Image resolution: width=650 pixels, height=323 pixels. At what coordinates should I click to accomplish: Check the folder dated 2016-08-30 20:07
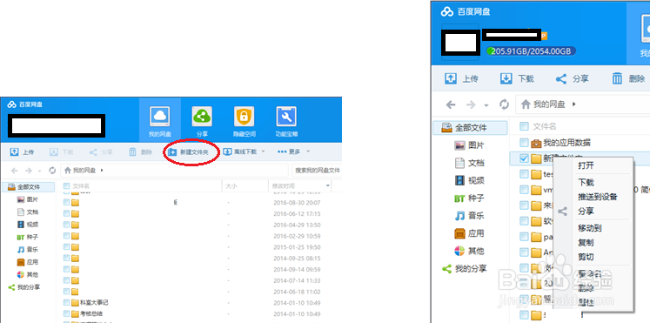point(66,202)
